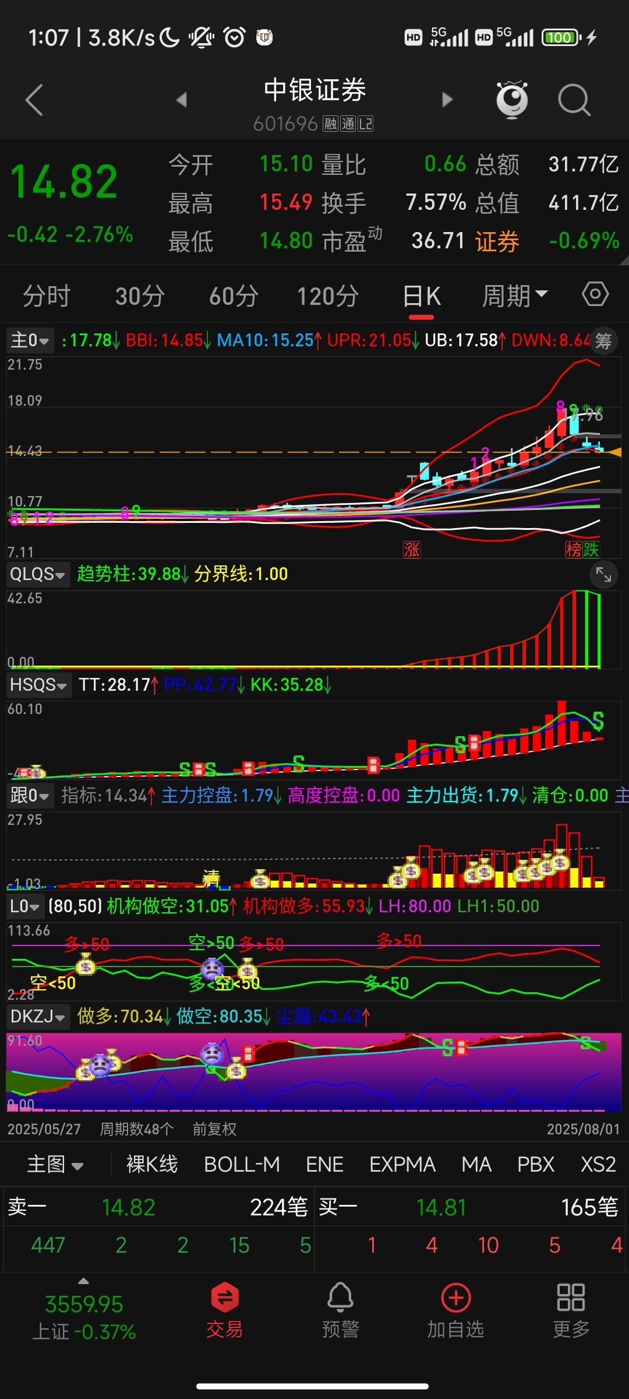The width and height of the screenshot is (629, 1399).
Task: Open DKZJ indicator dropdown
Action: (38, 1017)
